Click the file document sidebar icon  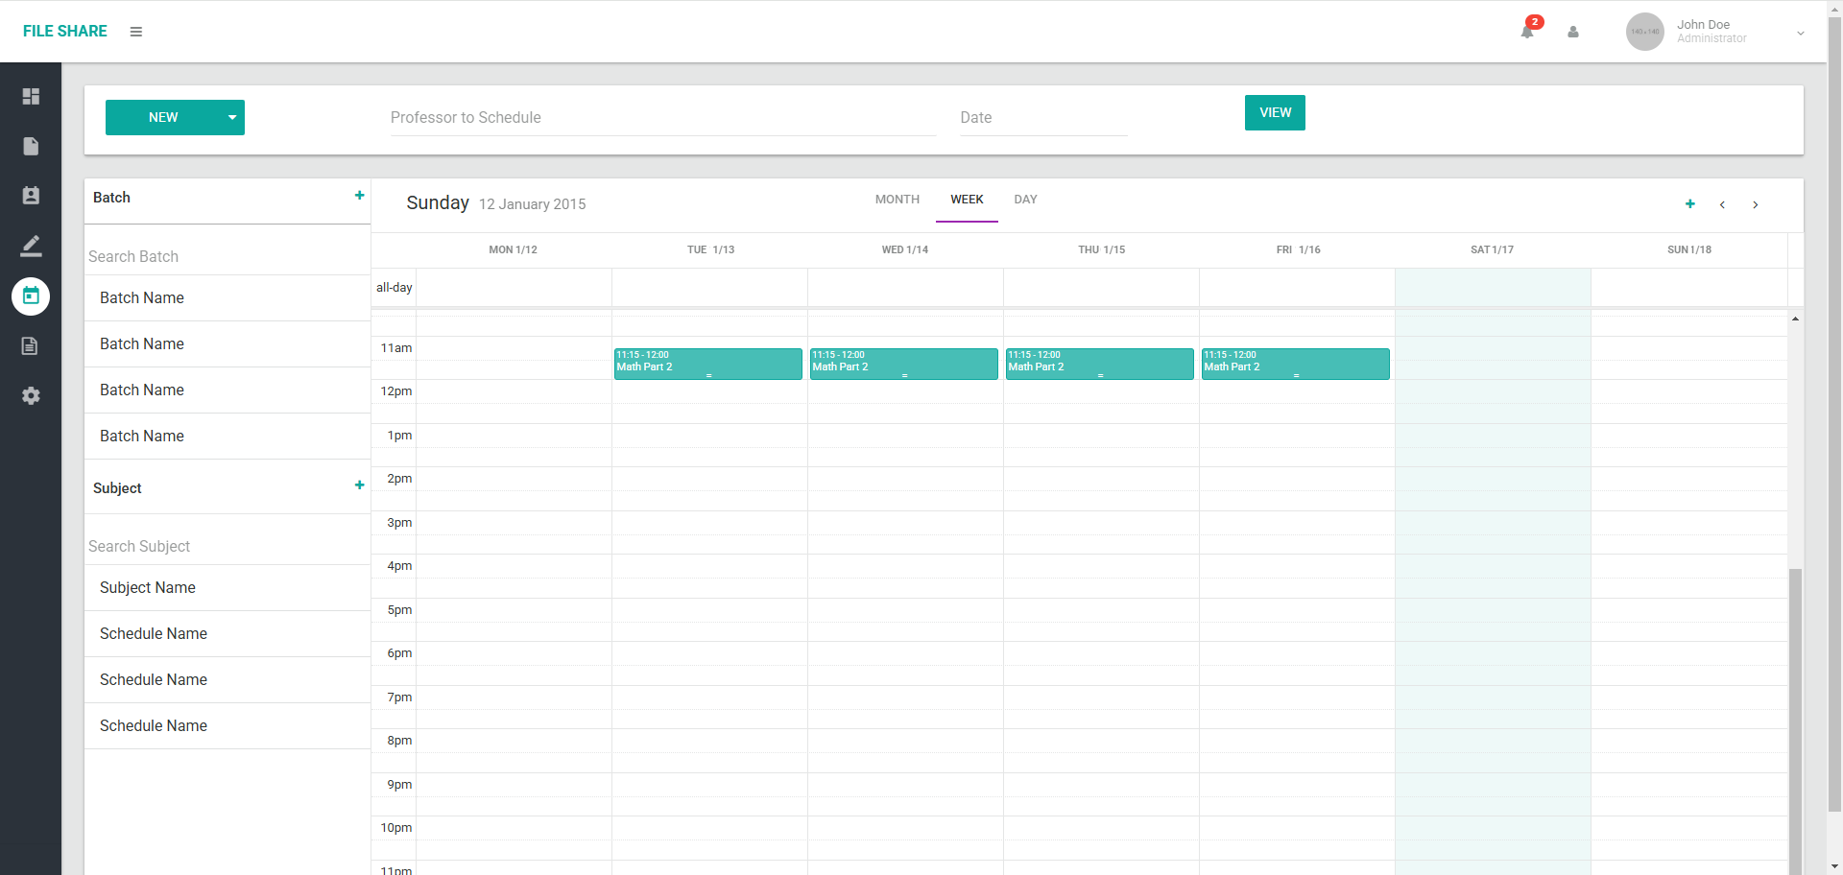point(31,146)
